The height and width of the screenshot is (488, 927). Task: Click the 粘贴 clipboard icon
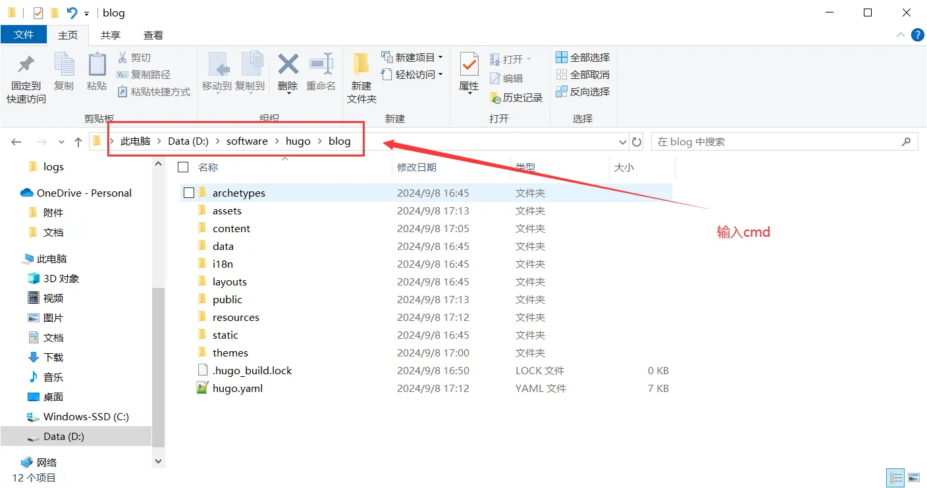97,64
